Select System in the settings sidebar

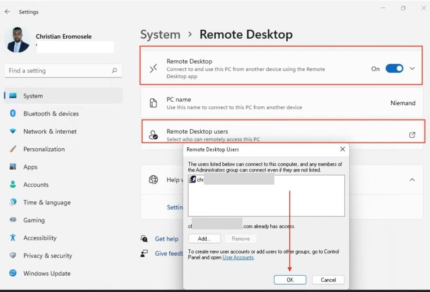(33, 95)
